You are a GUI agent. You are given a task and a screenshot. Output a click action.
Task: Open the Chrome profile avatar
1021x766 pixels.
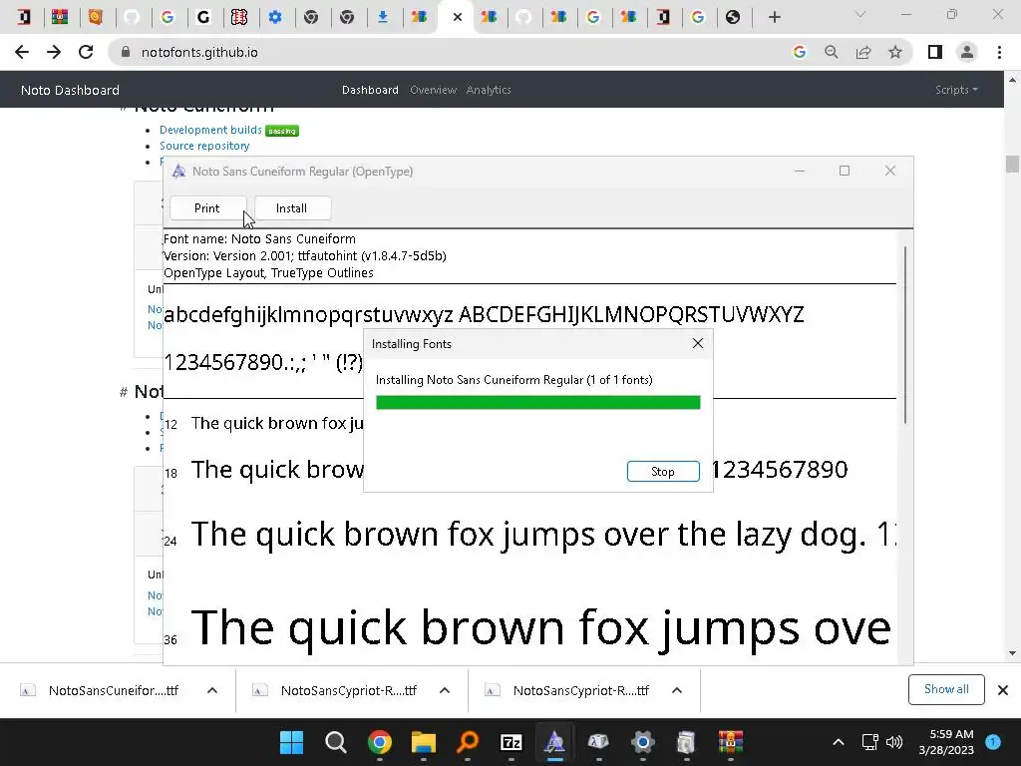(967, 52)
